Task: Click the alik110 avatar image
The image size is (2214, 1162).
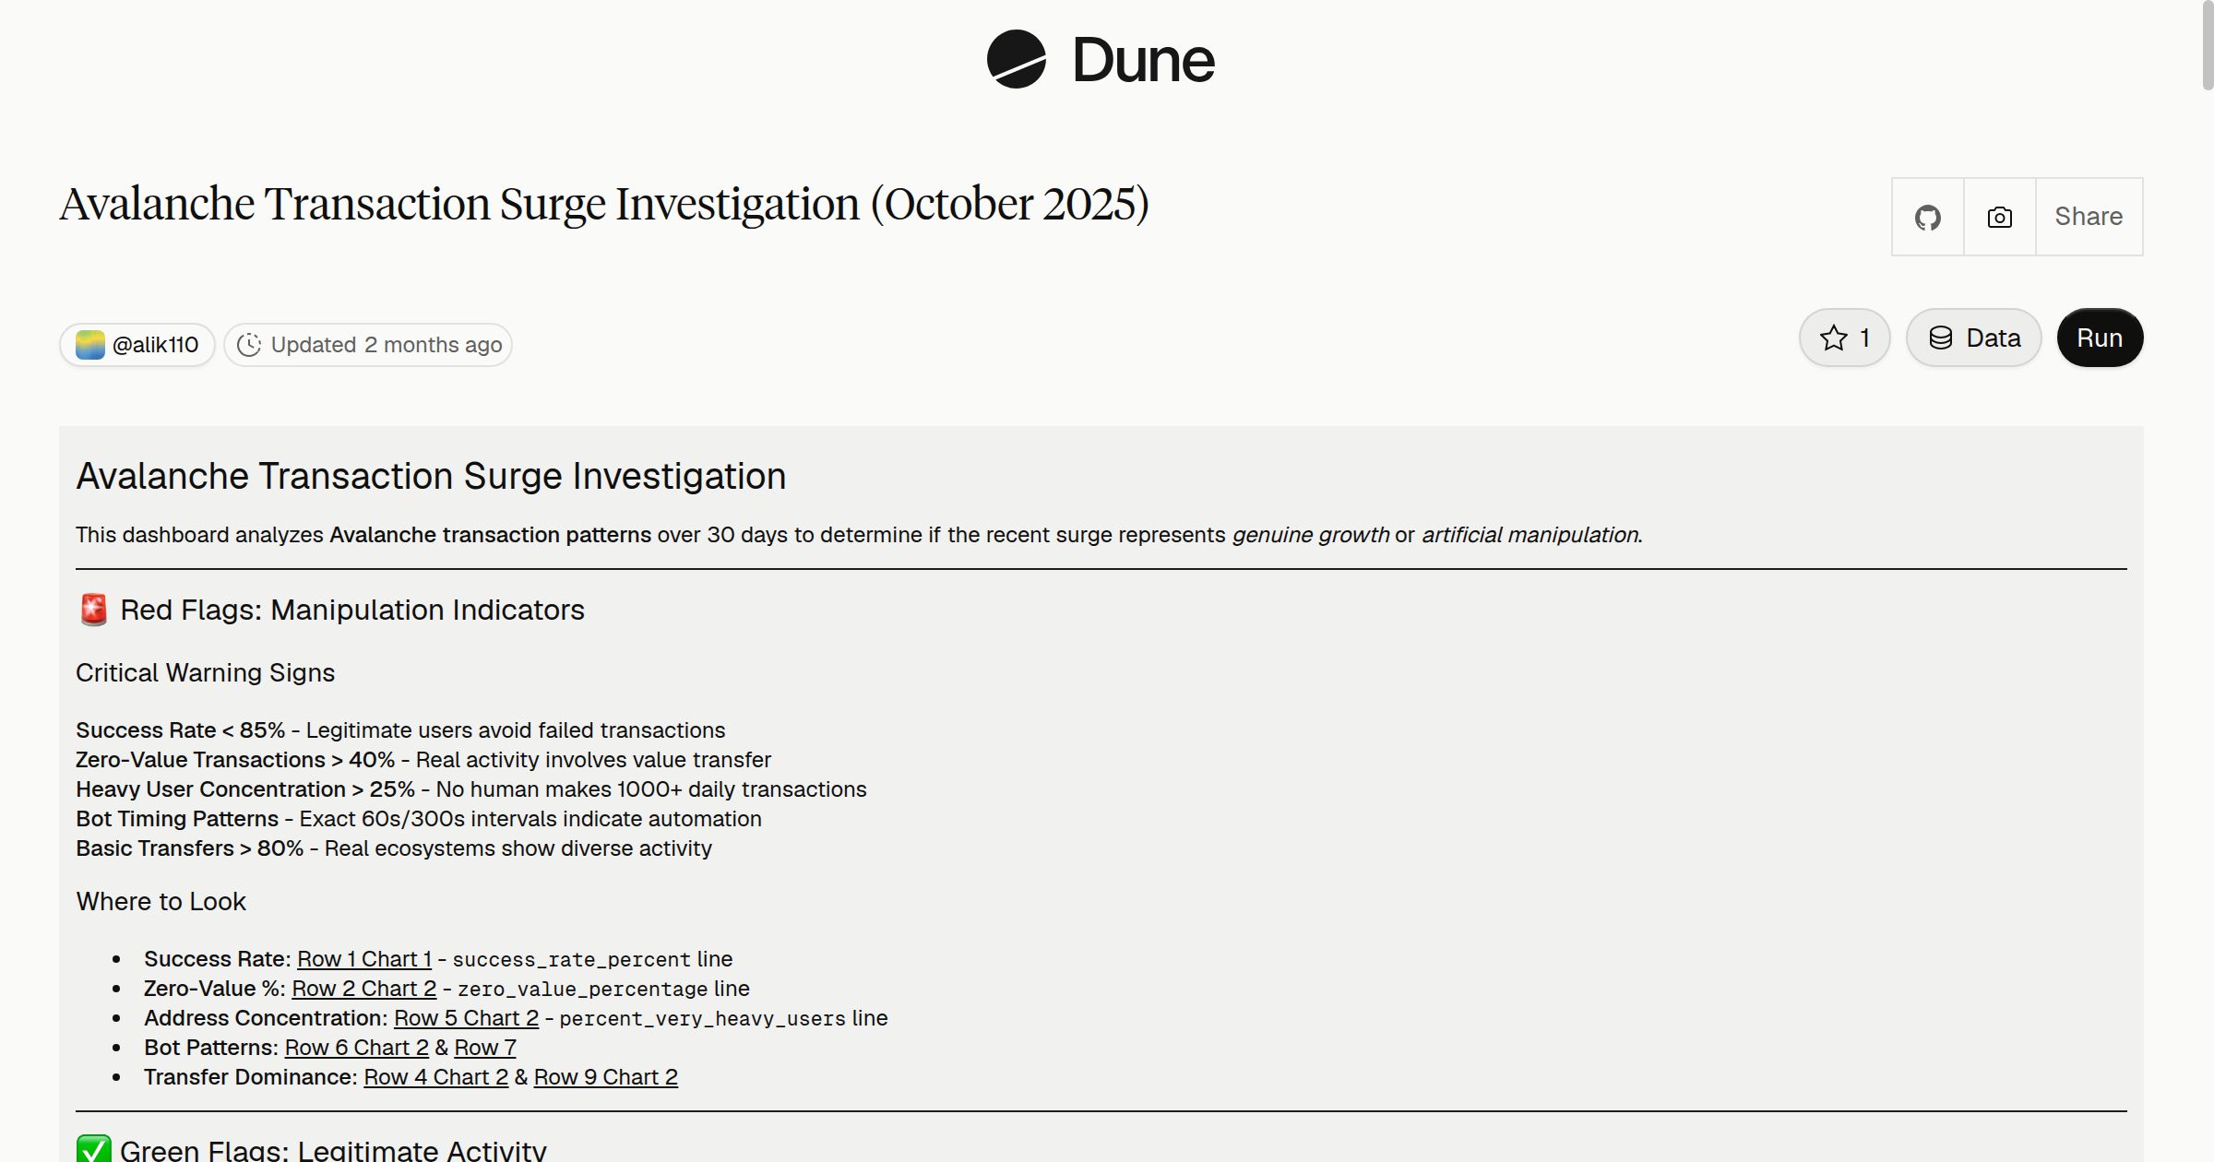Action: tap(90, 345)
